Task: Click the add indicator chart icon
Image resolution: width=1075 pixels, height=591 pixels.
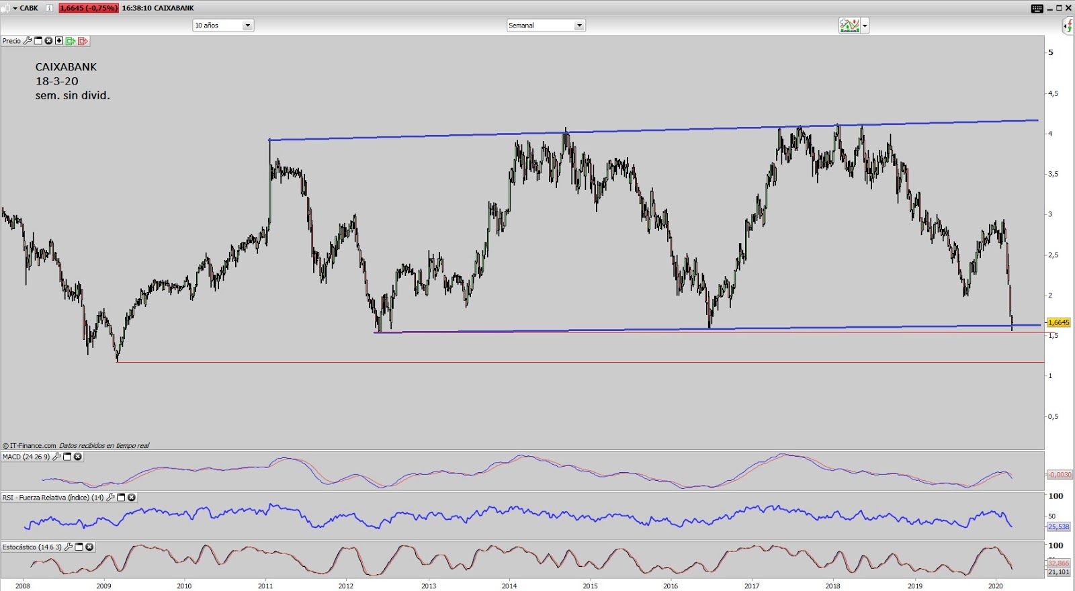Action: click(850, 26)
